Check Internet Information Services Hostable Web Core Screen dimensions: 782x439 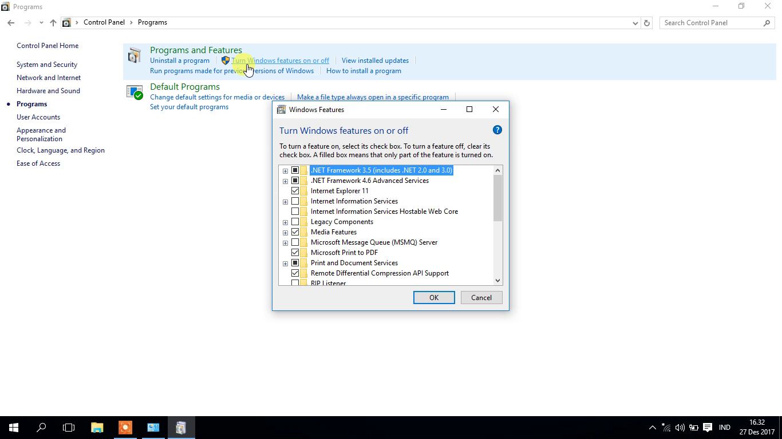(295, 211)
